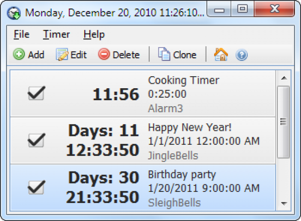
Task: Click the app clock icon in title bar
Action: tap(15, 11)
